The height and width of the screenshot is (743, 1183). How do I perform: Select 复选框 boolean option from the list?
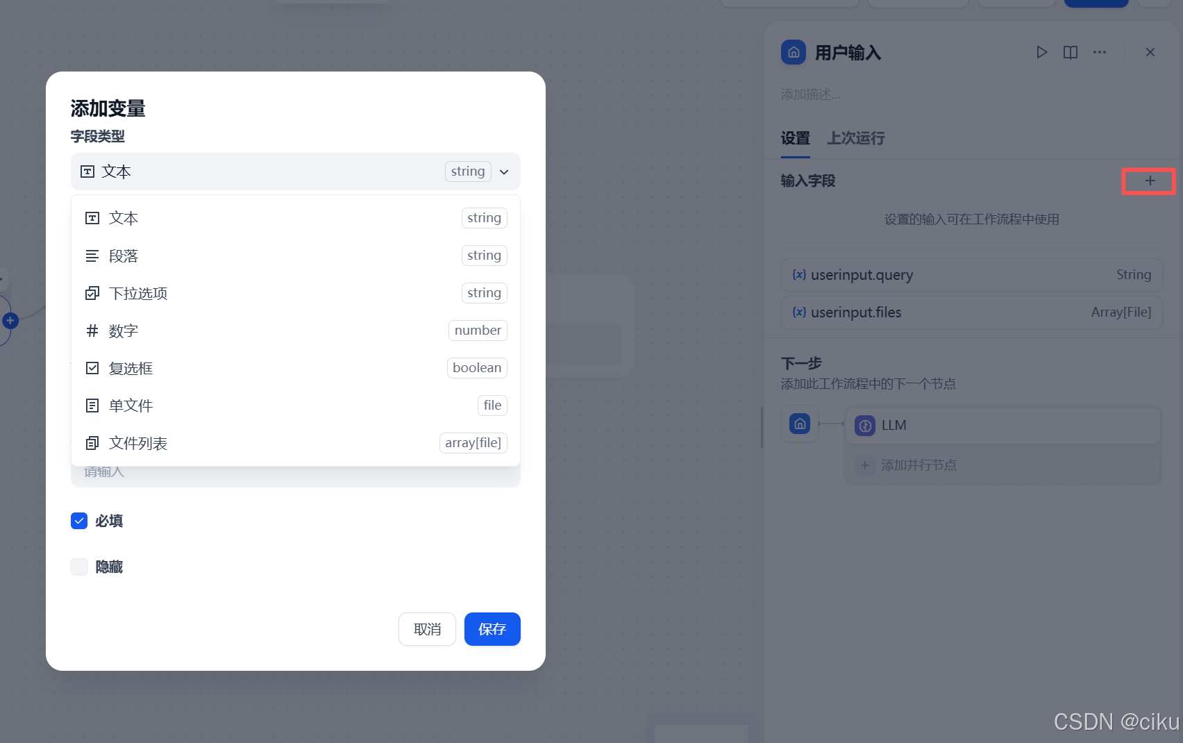click(296, 368)
